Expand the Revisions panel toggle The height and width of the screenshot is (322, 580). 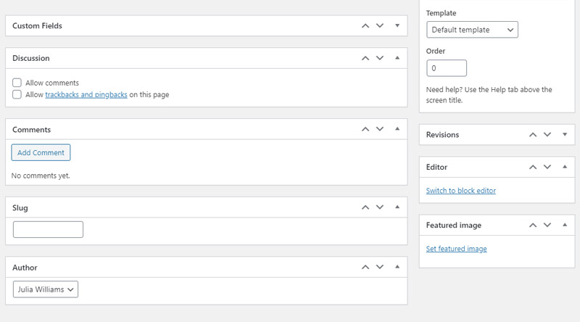click(x=565, y=134)
